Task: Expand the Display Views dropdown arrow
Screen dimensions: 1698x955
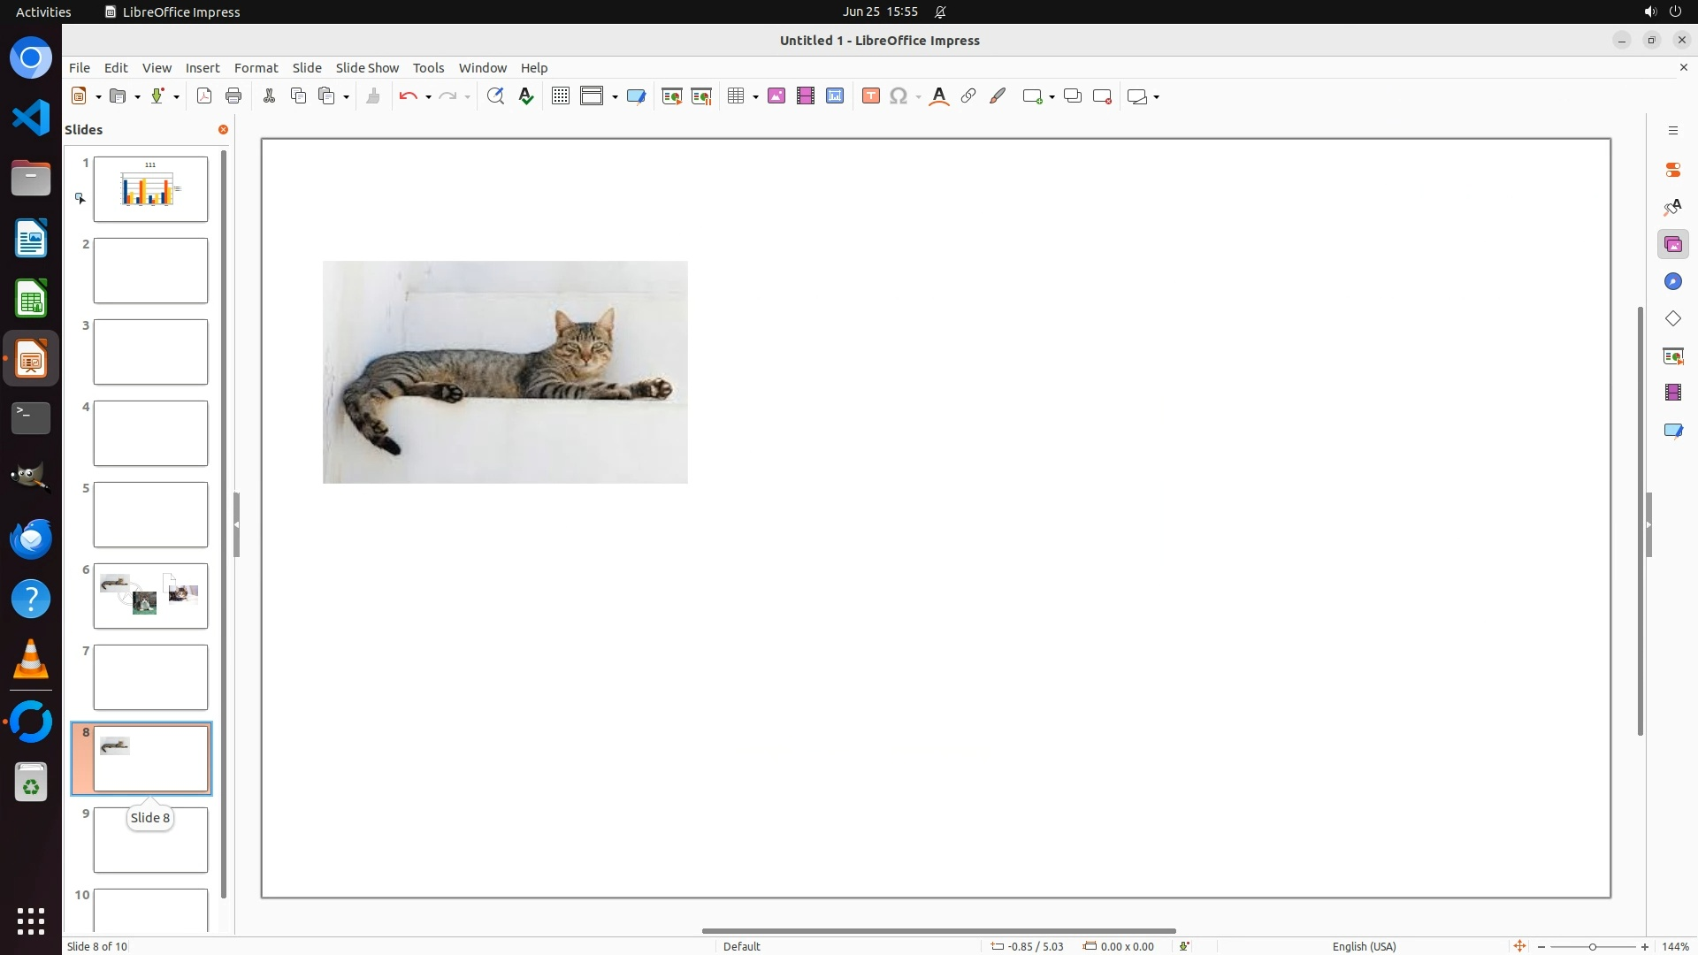Action: click(615, 97)
